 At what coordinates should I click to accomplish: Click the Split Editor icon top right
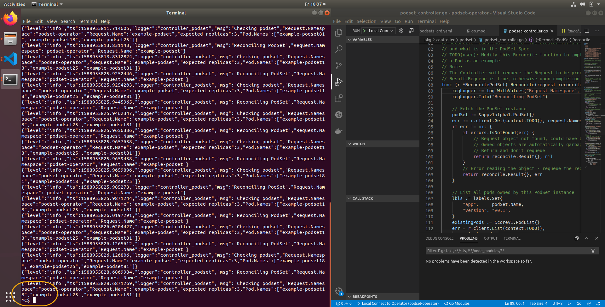(586, 31)
